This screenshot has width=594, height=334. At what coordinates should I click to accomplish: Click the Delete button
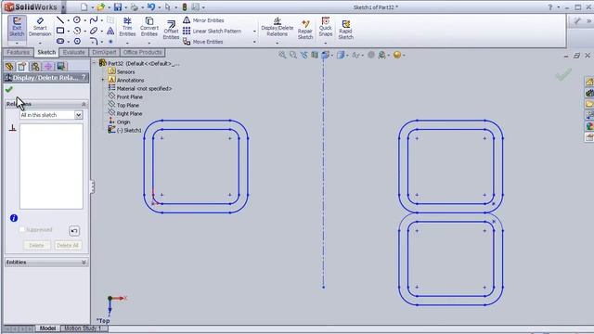(x=37, y=245)
